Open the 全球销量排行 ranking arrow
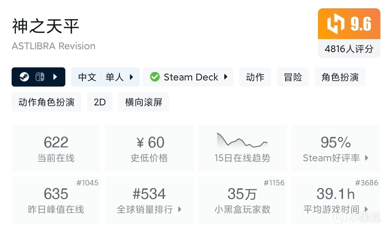This screenshot has width=392, height=230. (180, 209)
